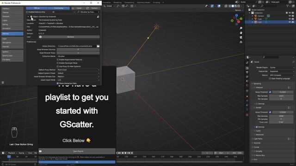Open the Interface section in Preferences
296x166 pixels.
tap(12, 8)
